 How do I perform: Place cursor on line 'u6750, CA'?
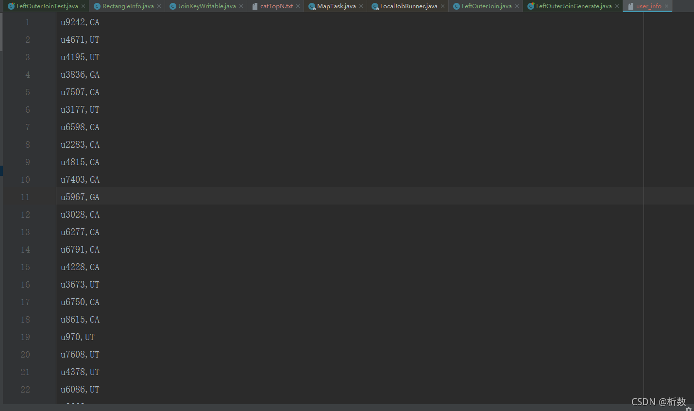[80, 302]
